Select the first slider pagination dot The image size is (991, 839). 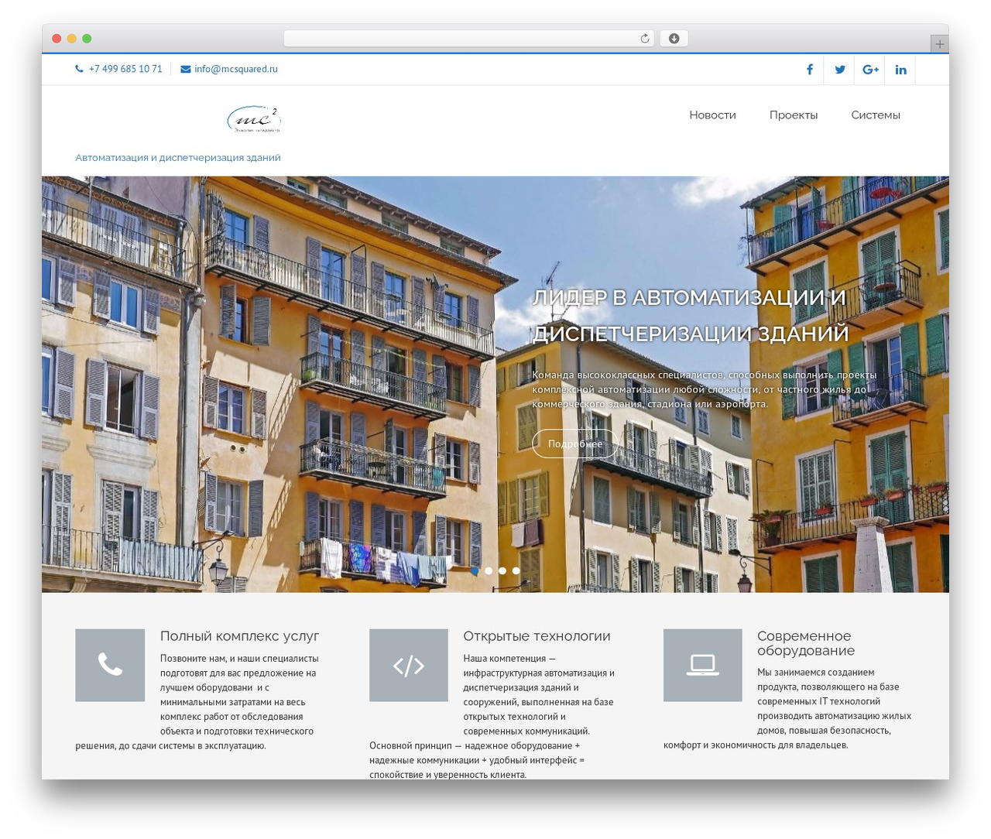[x=475, y=570]
